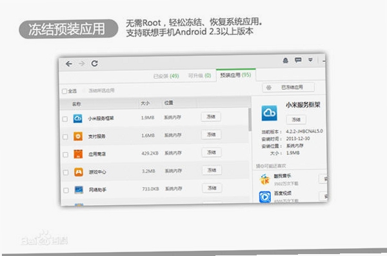Select the 游戏中心 row name

[x=97, y=172]
